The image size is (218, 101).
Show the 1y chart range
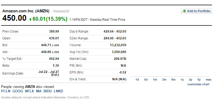click(x=182, y=79)
